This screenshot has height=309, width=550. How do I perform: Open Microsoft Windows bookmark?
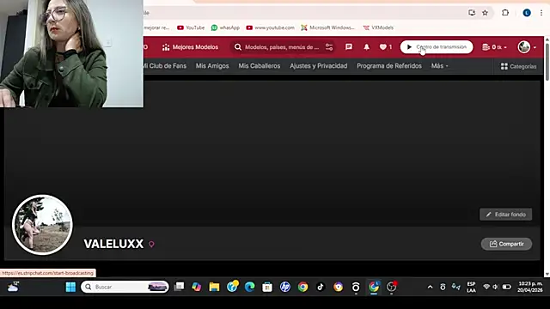coord(327,27)
